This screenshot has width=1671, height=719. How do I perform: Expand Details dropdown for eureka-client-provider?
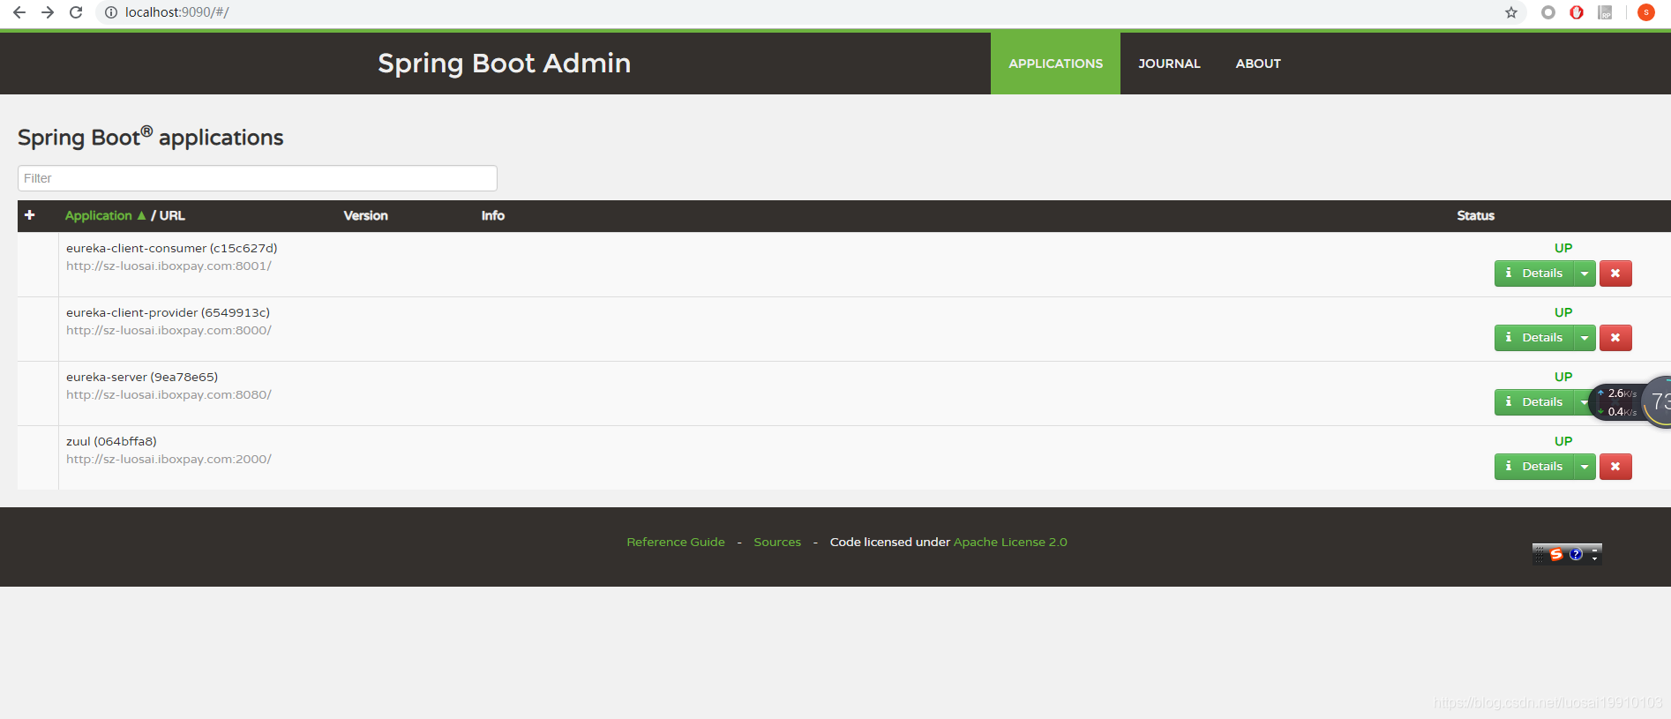tap(1585, 338)
